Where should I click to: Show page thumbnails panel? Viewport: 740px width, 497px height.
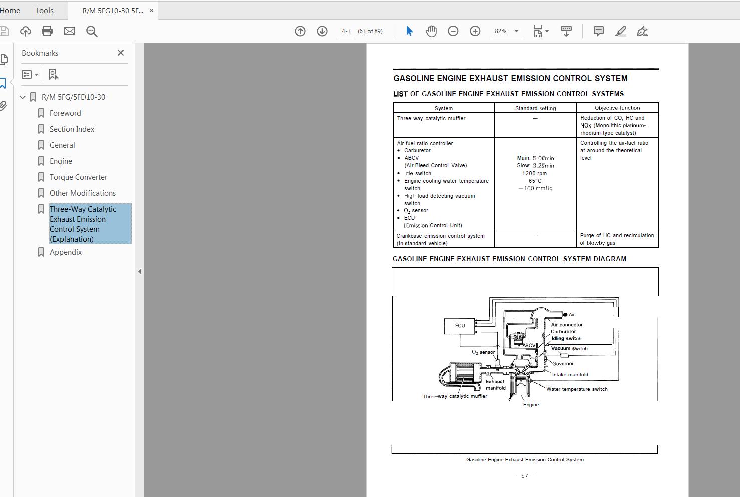click(4, 60)
